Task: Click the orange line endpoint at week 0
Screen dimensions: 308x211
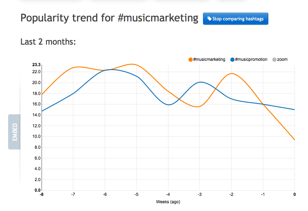Action: coord(295,140)
